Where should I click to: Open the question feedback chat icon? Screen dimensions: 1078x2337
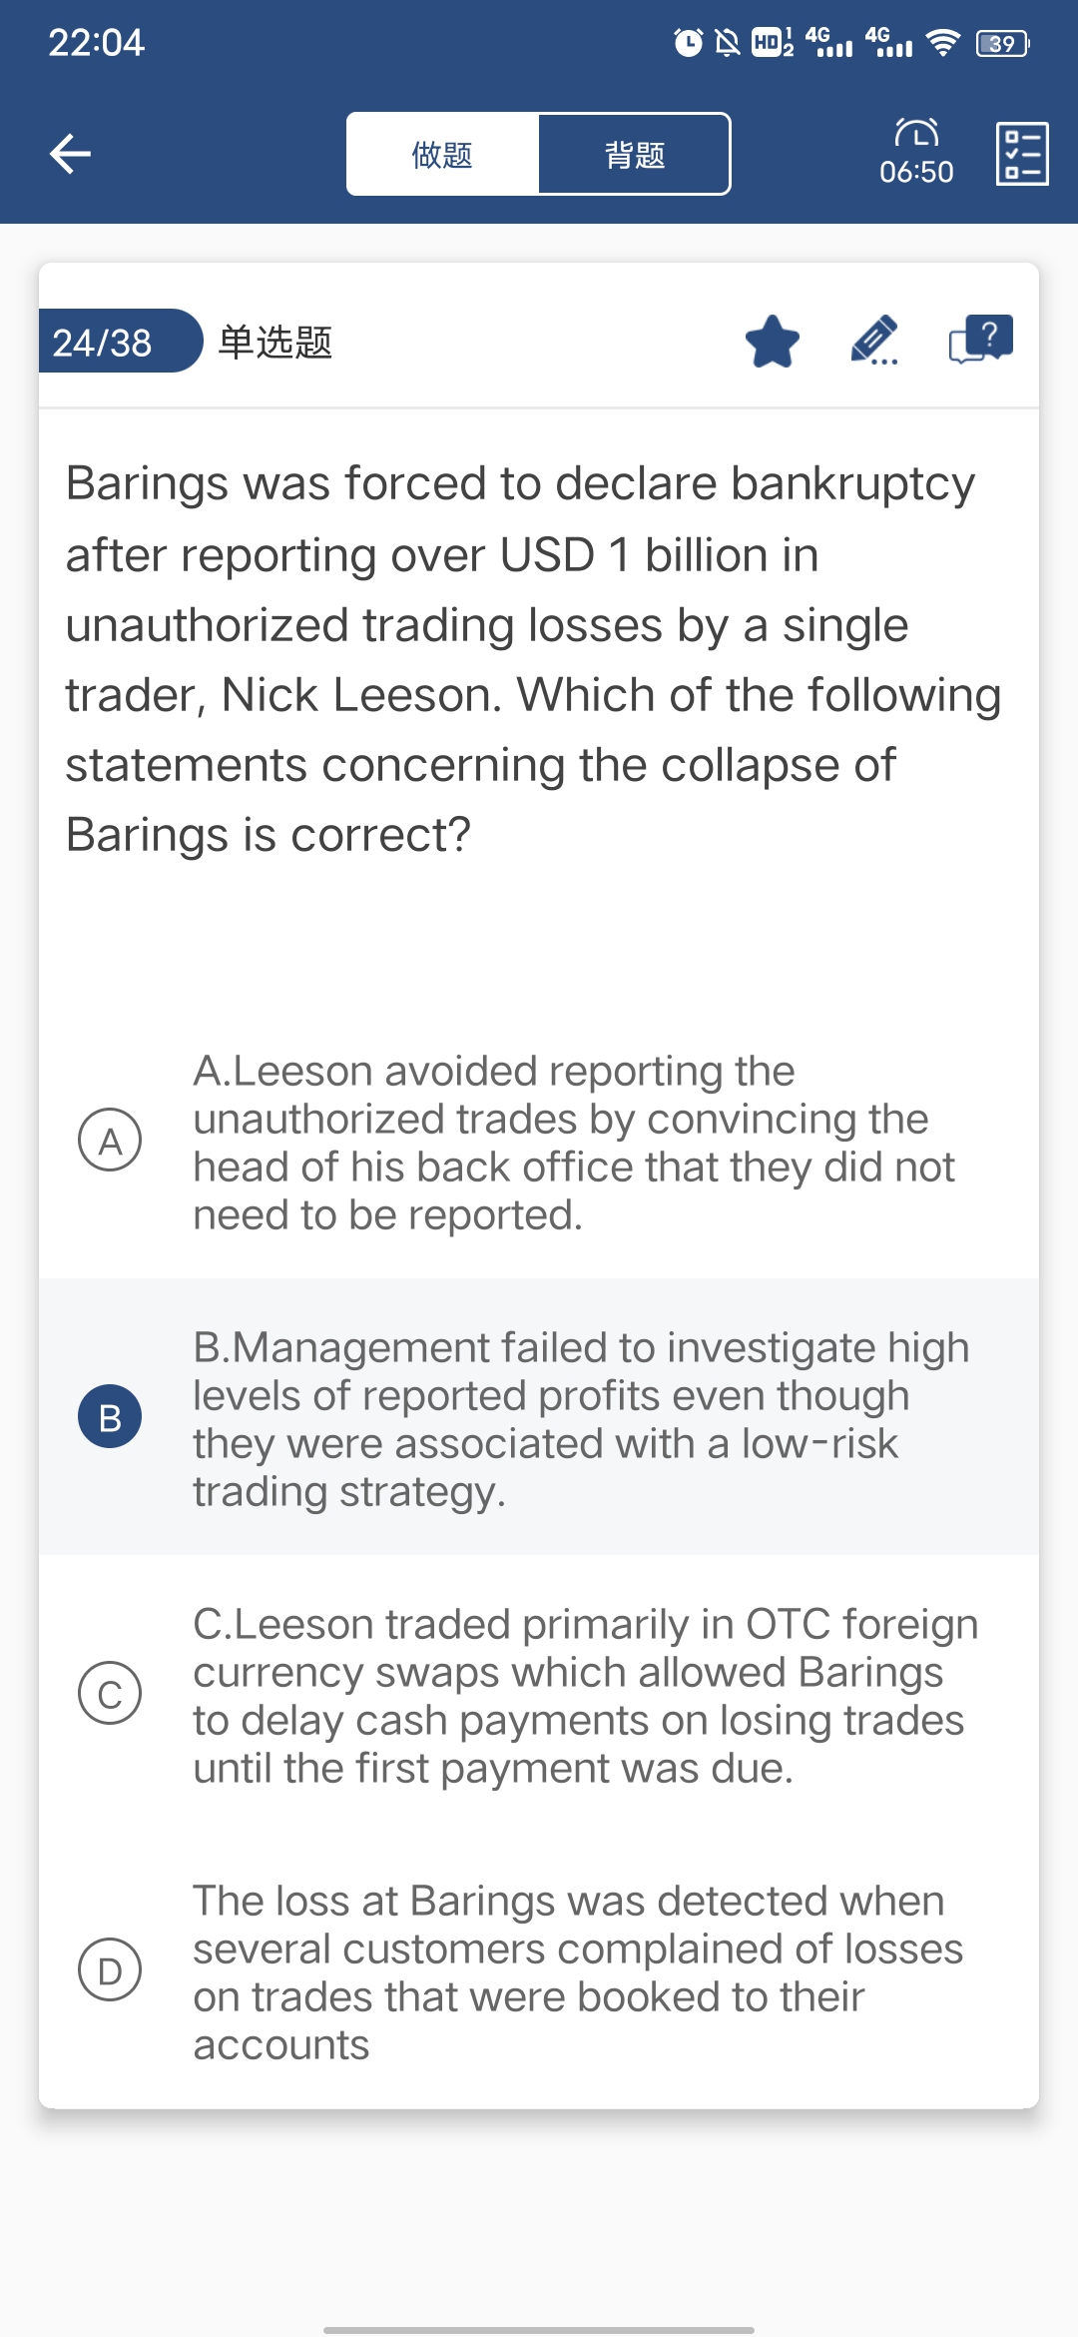[x=980, y=340]
